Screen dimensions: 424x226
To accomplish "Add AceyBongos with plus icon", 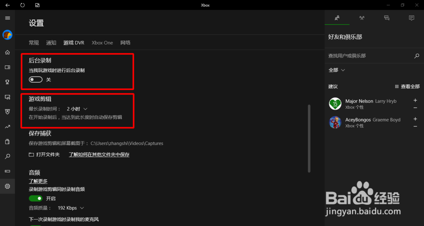I will [x=416, y=119].
